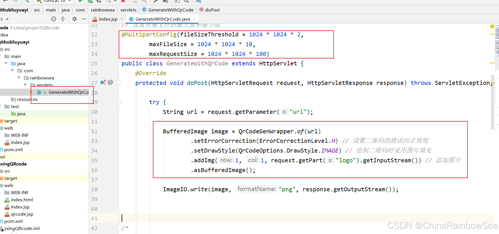
Task: Collapse the rainbowsea package in project tree
Action: pos(19,78)
